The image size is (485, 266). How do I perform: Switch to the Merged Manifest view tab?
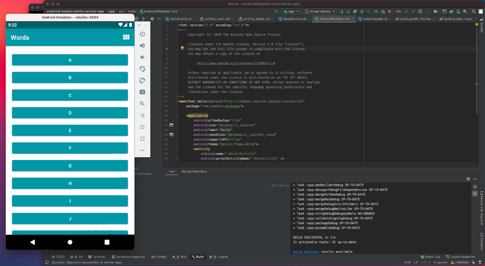194,172
